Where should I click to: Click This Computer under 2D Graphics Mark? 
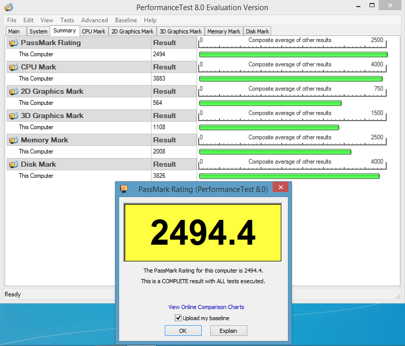pyautogui.click(x=36, y=103)
